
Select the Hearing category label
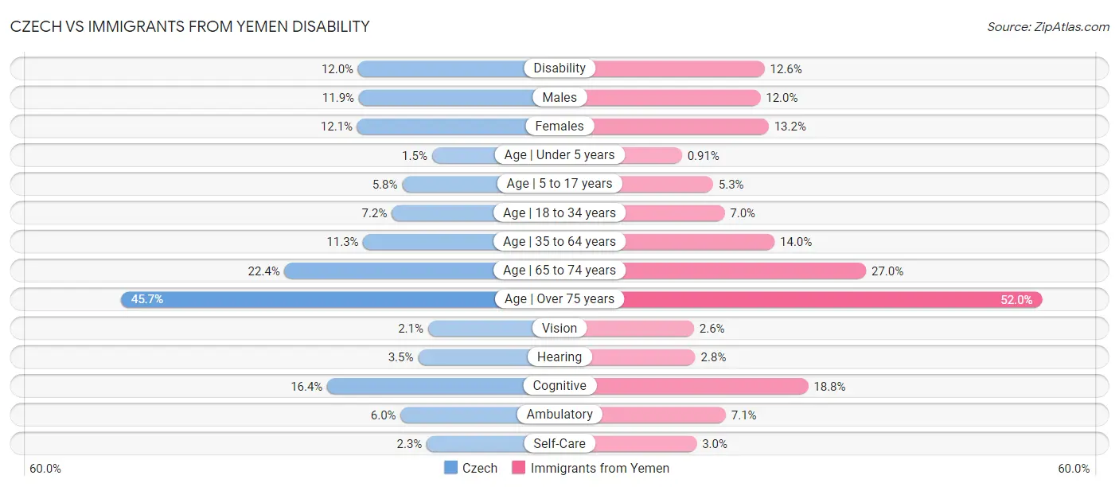(x=559, y=357)
